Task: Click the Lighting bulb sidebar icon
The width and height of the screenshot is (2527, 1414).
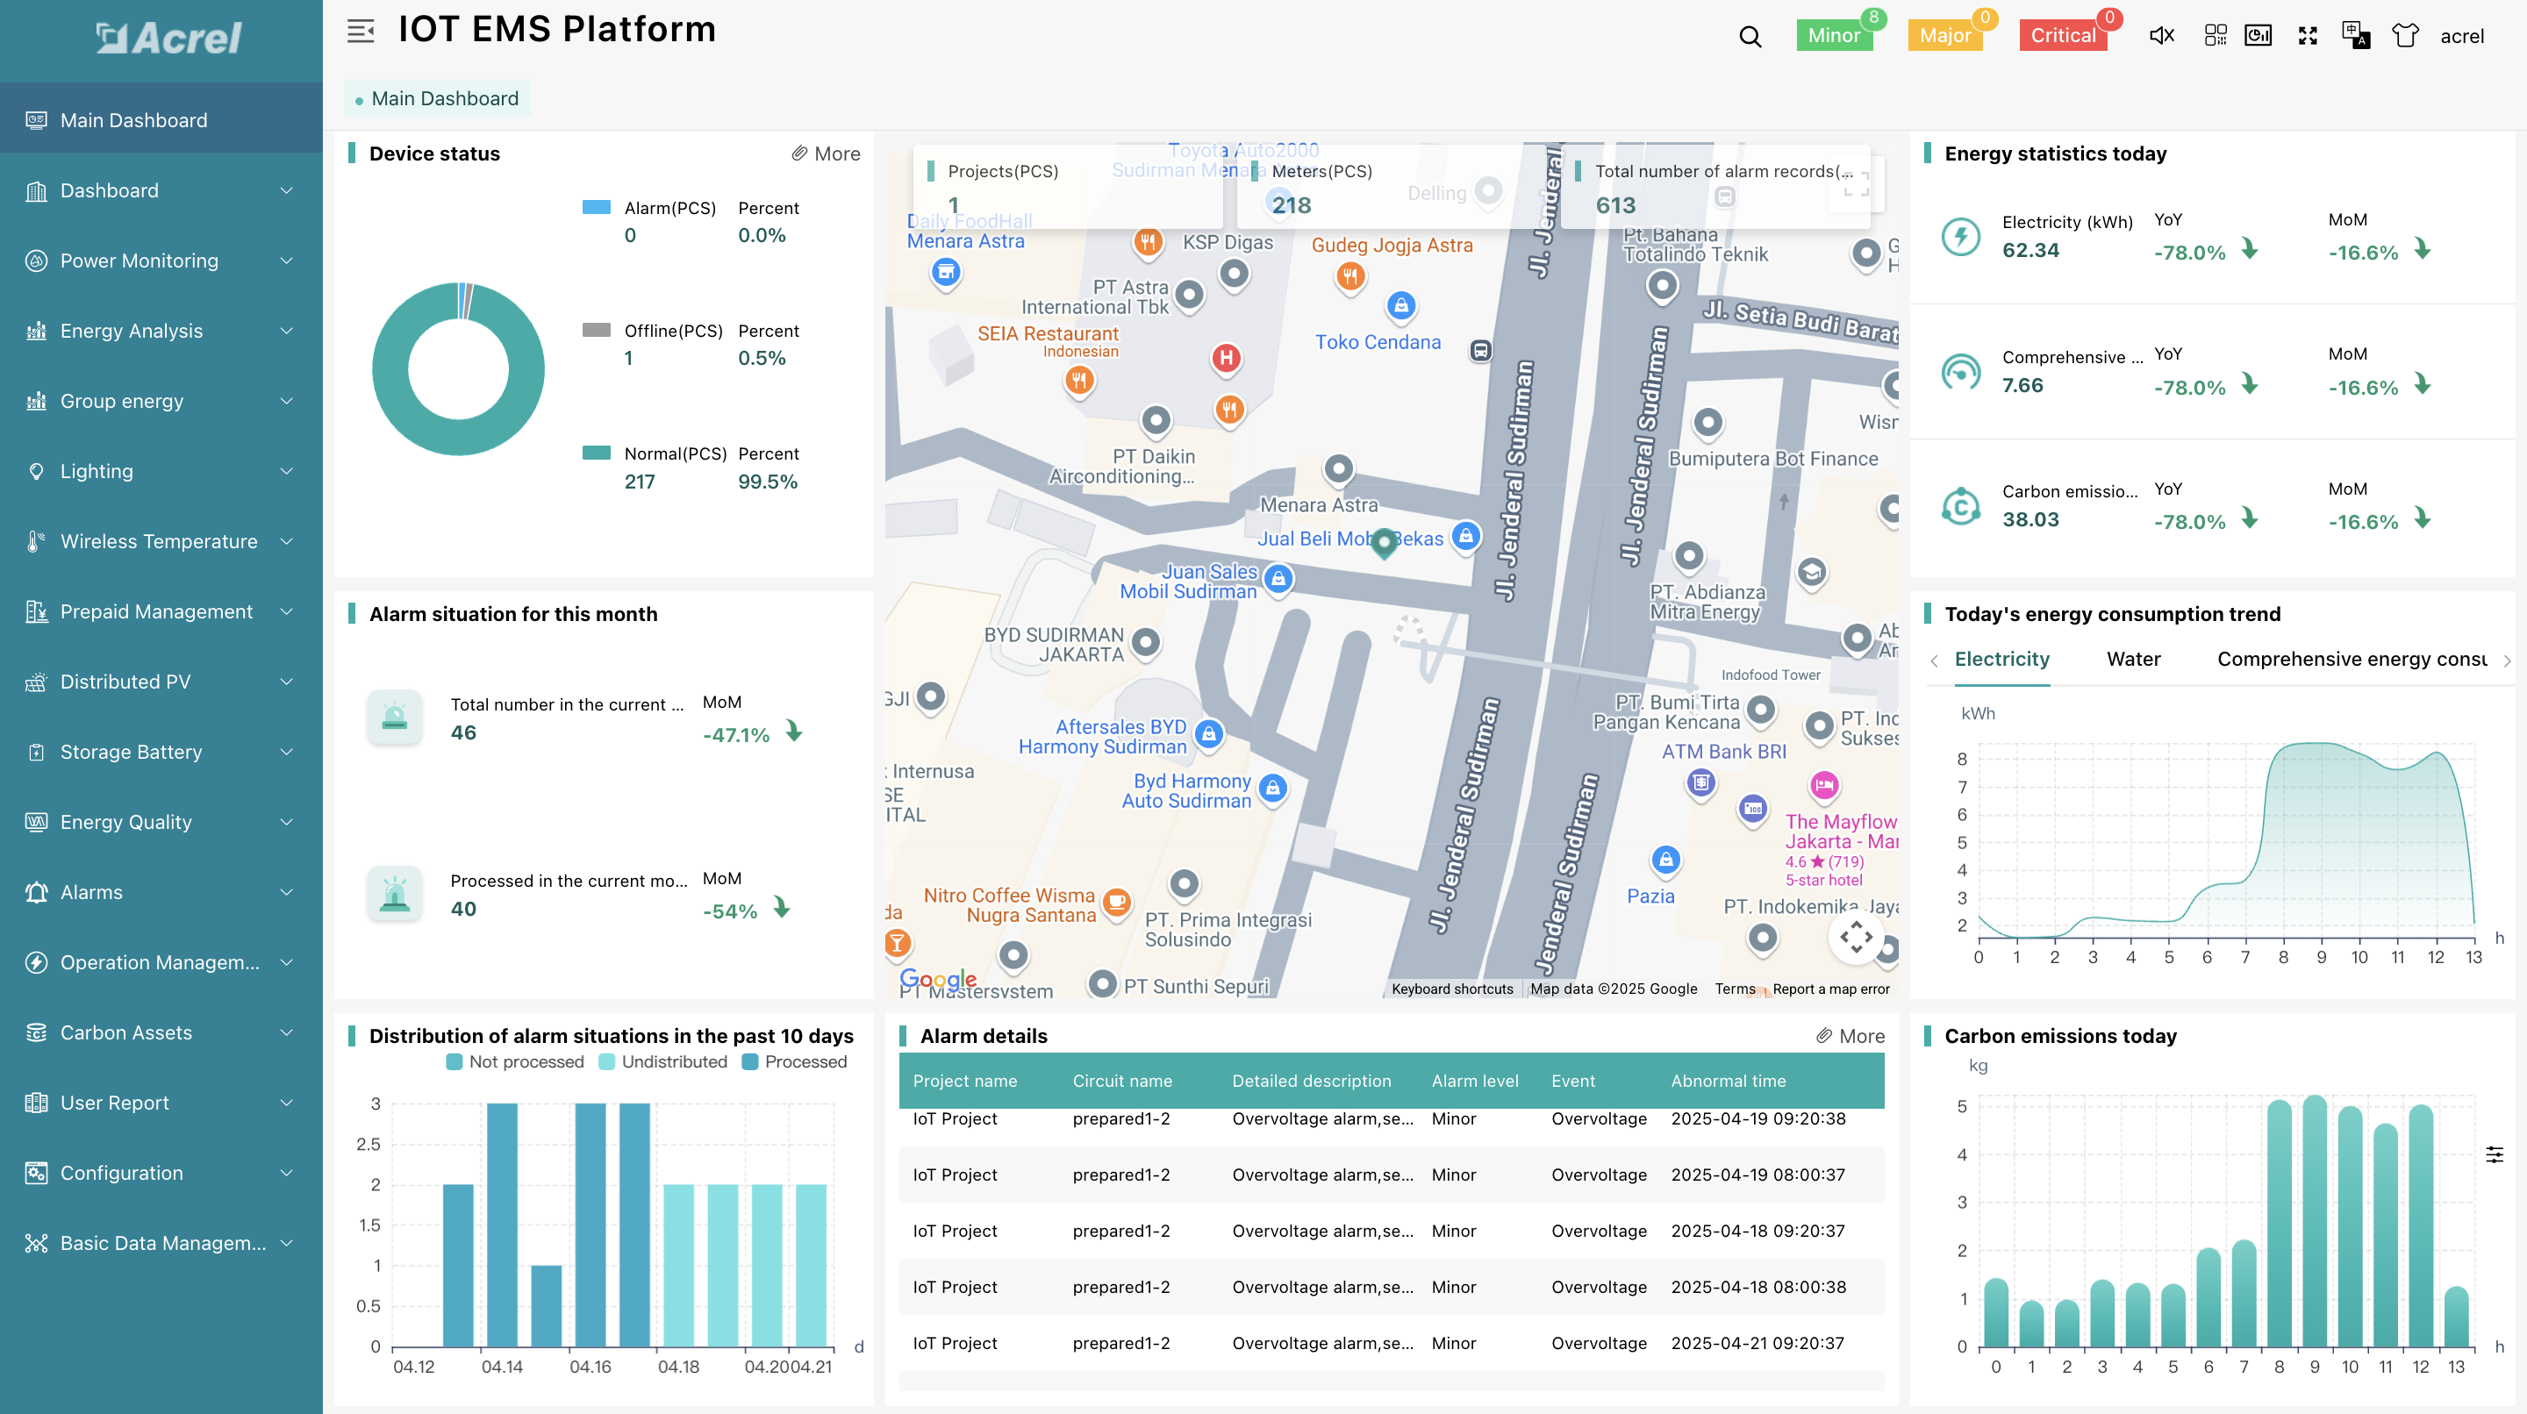Action: 36,471
